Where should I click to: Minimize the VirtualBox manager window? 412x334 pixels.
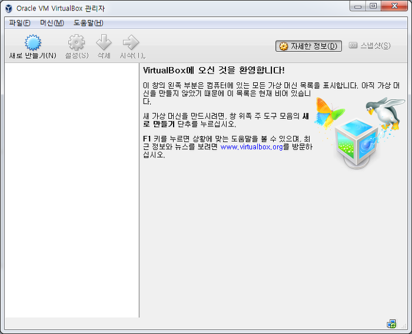pos(358,6)
